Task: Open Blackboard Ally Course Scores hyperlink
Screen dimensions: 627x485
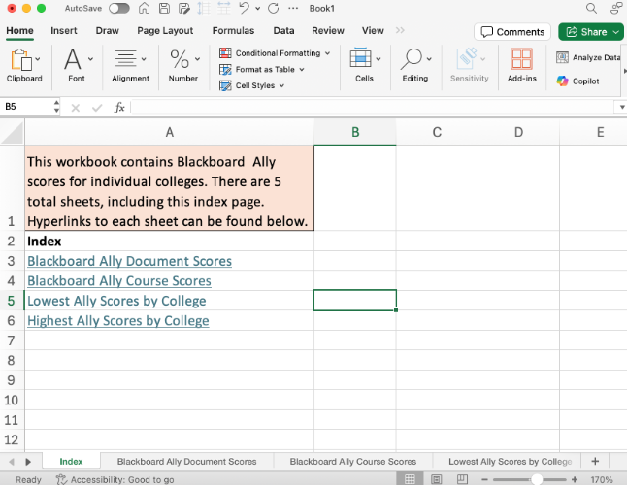Action: [x=119, y=281]
